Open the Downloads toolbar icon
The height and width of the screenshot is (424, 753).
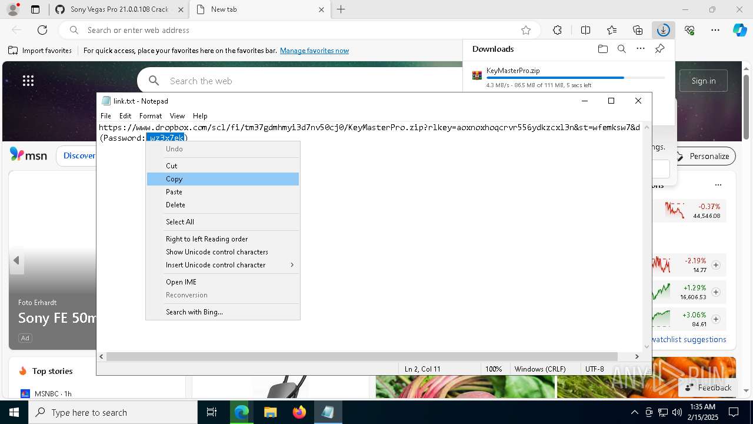663,30
